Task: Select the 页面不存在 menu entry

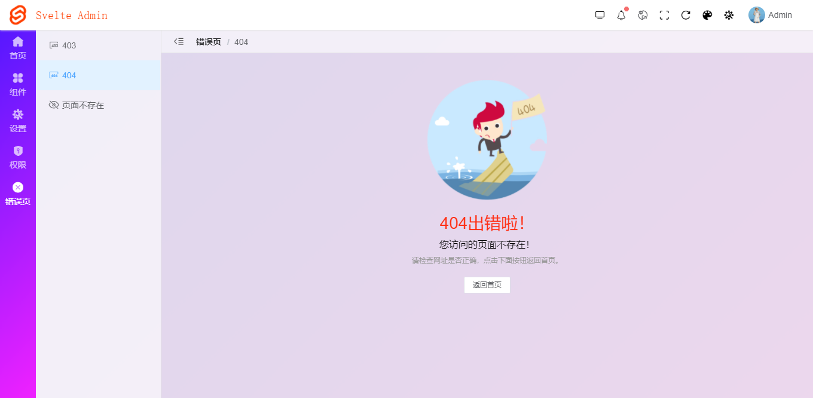Action: (x=81, y=105)
